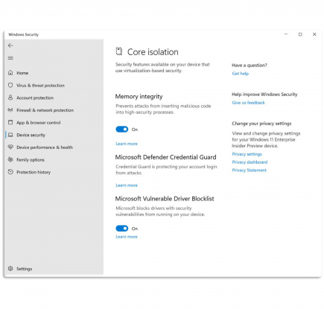The image size is (324, 309).
Task: Click the Device security laptop icon
Action: coord(10,135)
